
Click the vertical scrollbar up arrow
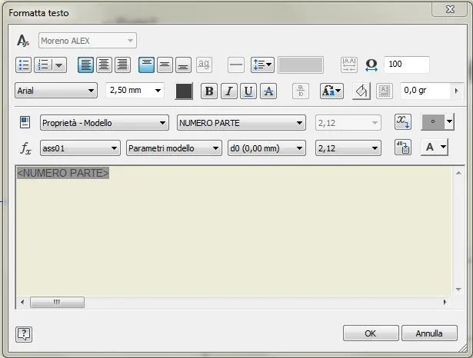coord(458,173)
